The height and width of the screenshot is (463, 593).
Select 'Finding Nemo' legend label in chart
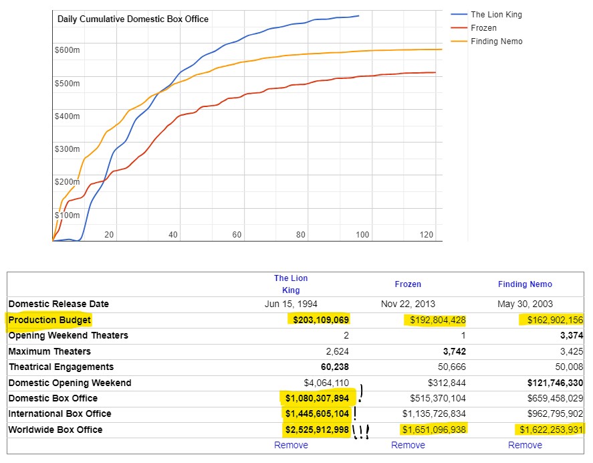[x=497, y=41]
